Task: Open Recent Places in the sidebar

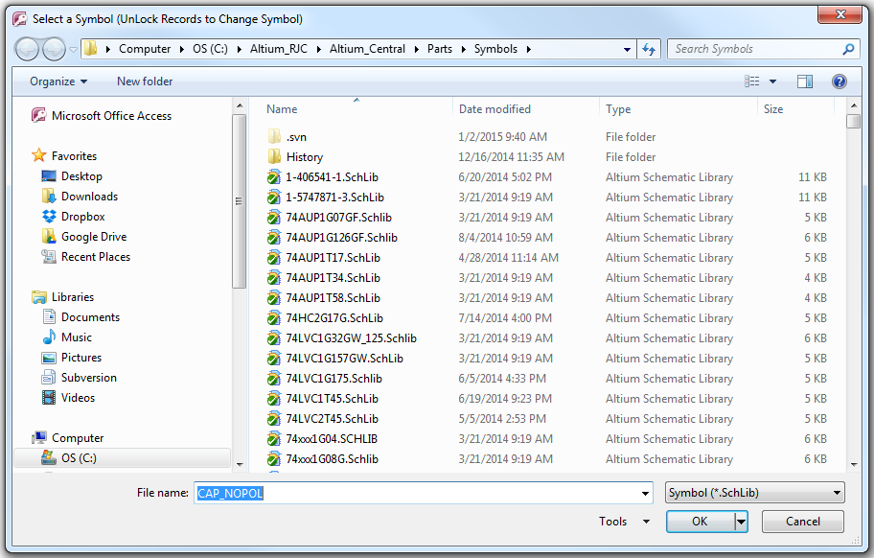Action: [95, 256]
